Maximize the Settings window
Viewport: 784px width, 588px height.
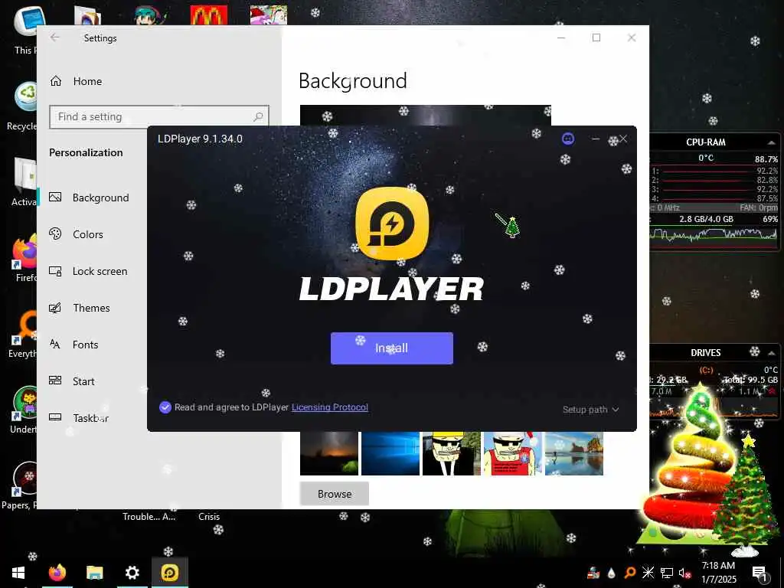point(596,38)
